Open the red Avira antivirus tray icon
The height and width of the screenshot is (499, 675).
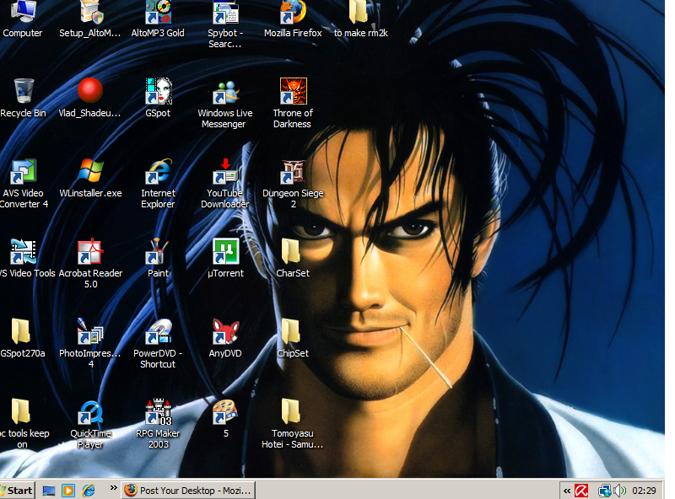click(581, 491)
